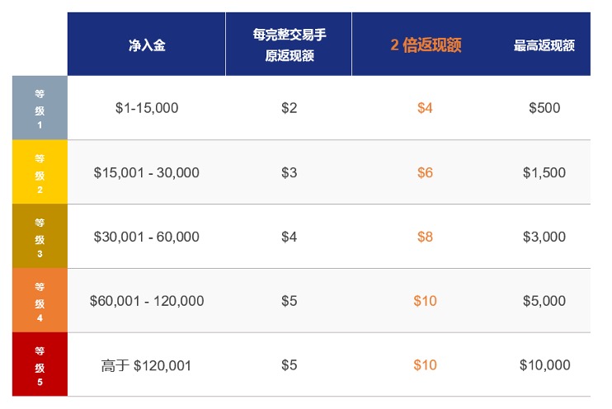This screenshot has height=409, width=612.
Task: Click the $30,001 - 60,000 cell
Action: coord(147,237)
